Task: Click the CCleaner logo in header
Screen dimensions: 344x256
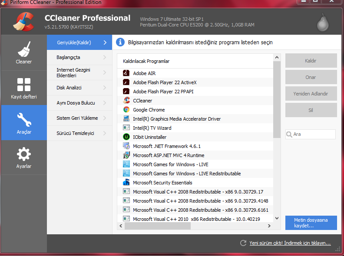Action: click(x=24, y=22)
